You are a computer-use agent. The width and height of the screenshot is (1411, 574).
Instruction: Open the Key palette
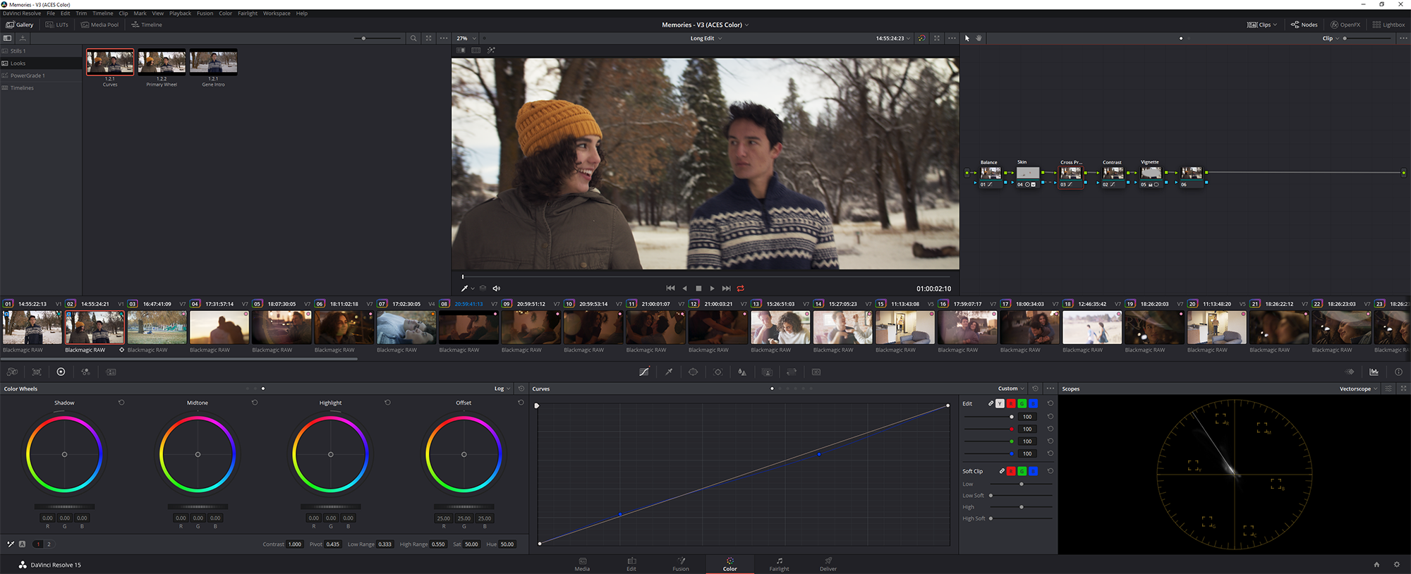(768, 372)
